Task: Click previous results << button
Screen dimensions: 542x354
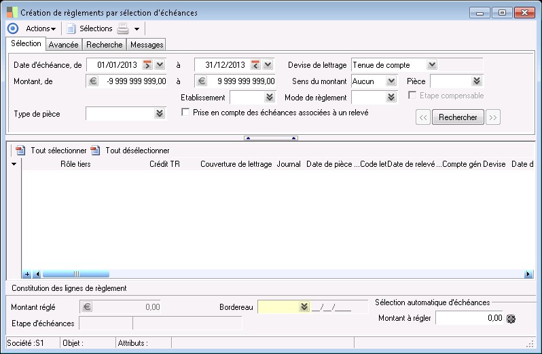Action: click(x=423, y=117)
